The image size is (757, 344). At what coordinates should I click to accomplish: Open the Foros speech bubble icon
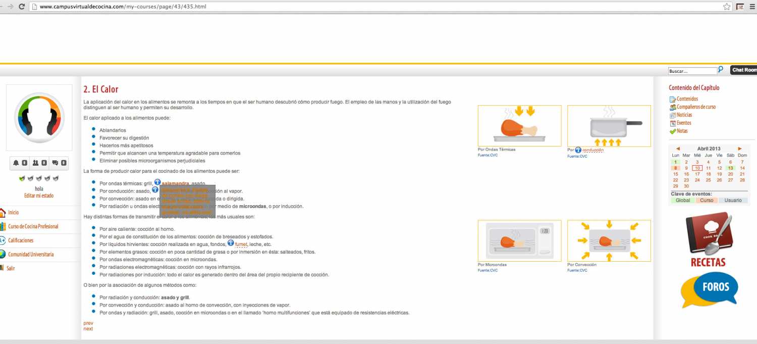(709, 289)
